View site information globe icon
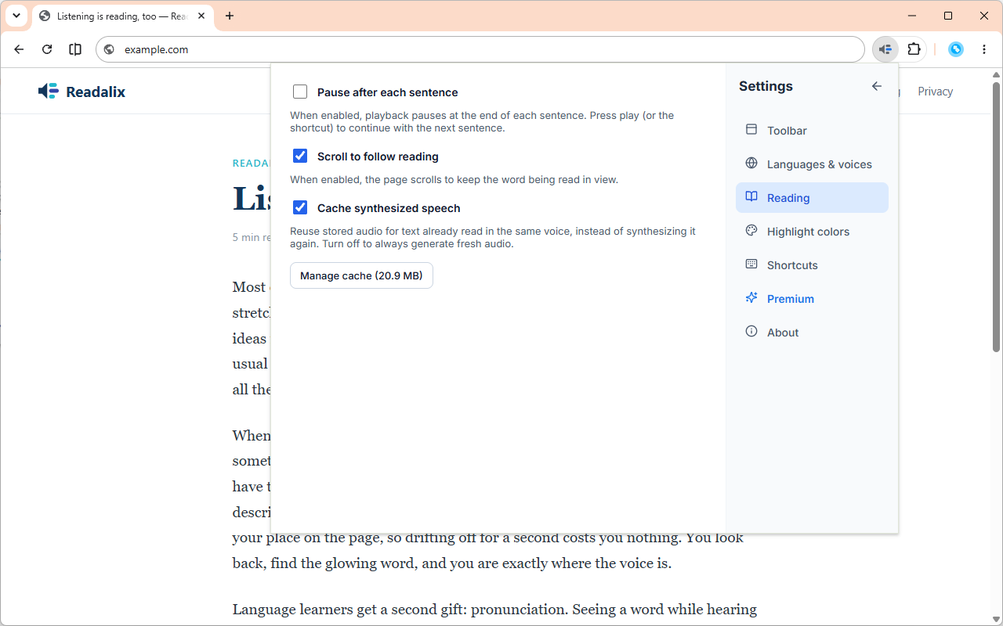 tap(110, 49)
